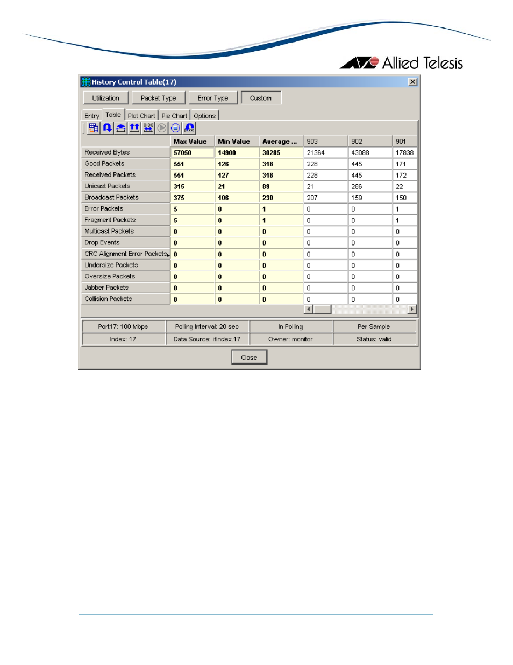Click the 30285 Average cell
513x665 pixels.
282,153
